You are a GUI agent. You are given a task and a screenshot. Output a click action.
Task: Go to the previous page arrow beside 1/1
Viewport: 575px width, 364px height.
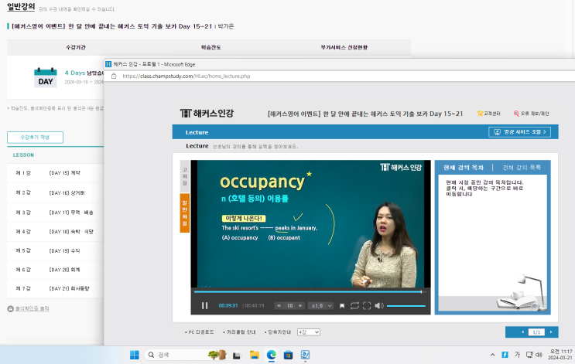click(x=522, y=332)
